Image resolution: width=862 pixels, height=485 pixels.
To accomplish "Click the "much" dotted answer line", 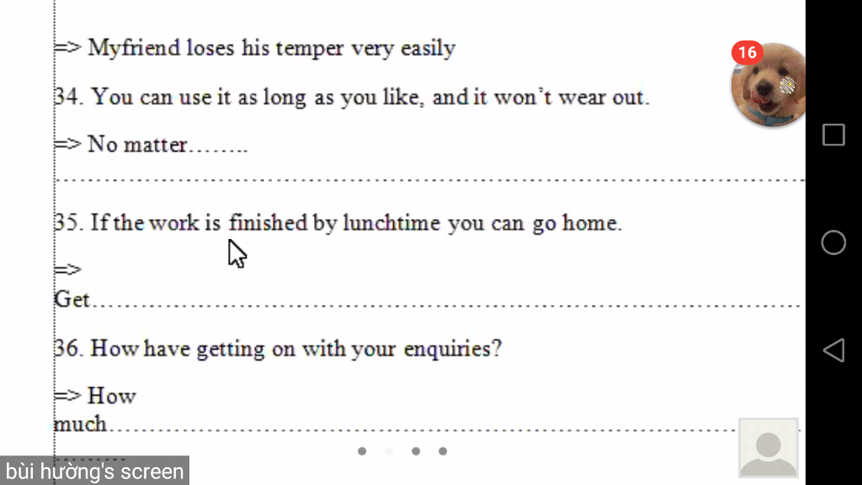I will (x=427, y=424).
